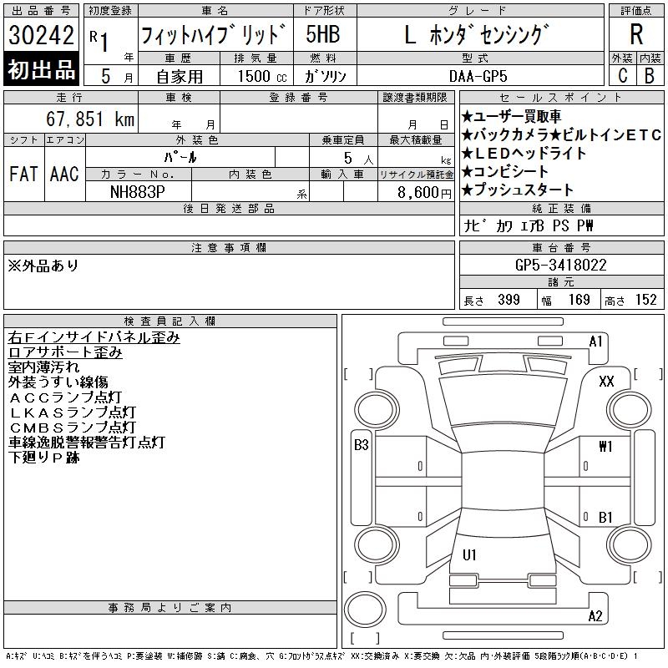Click the ★ユーザー買取車 sales point line
Viewport: 668px width, 668px height.
point(511,116)
